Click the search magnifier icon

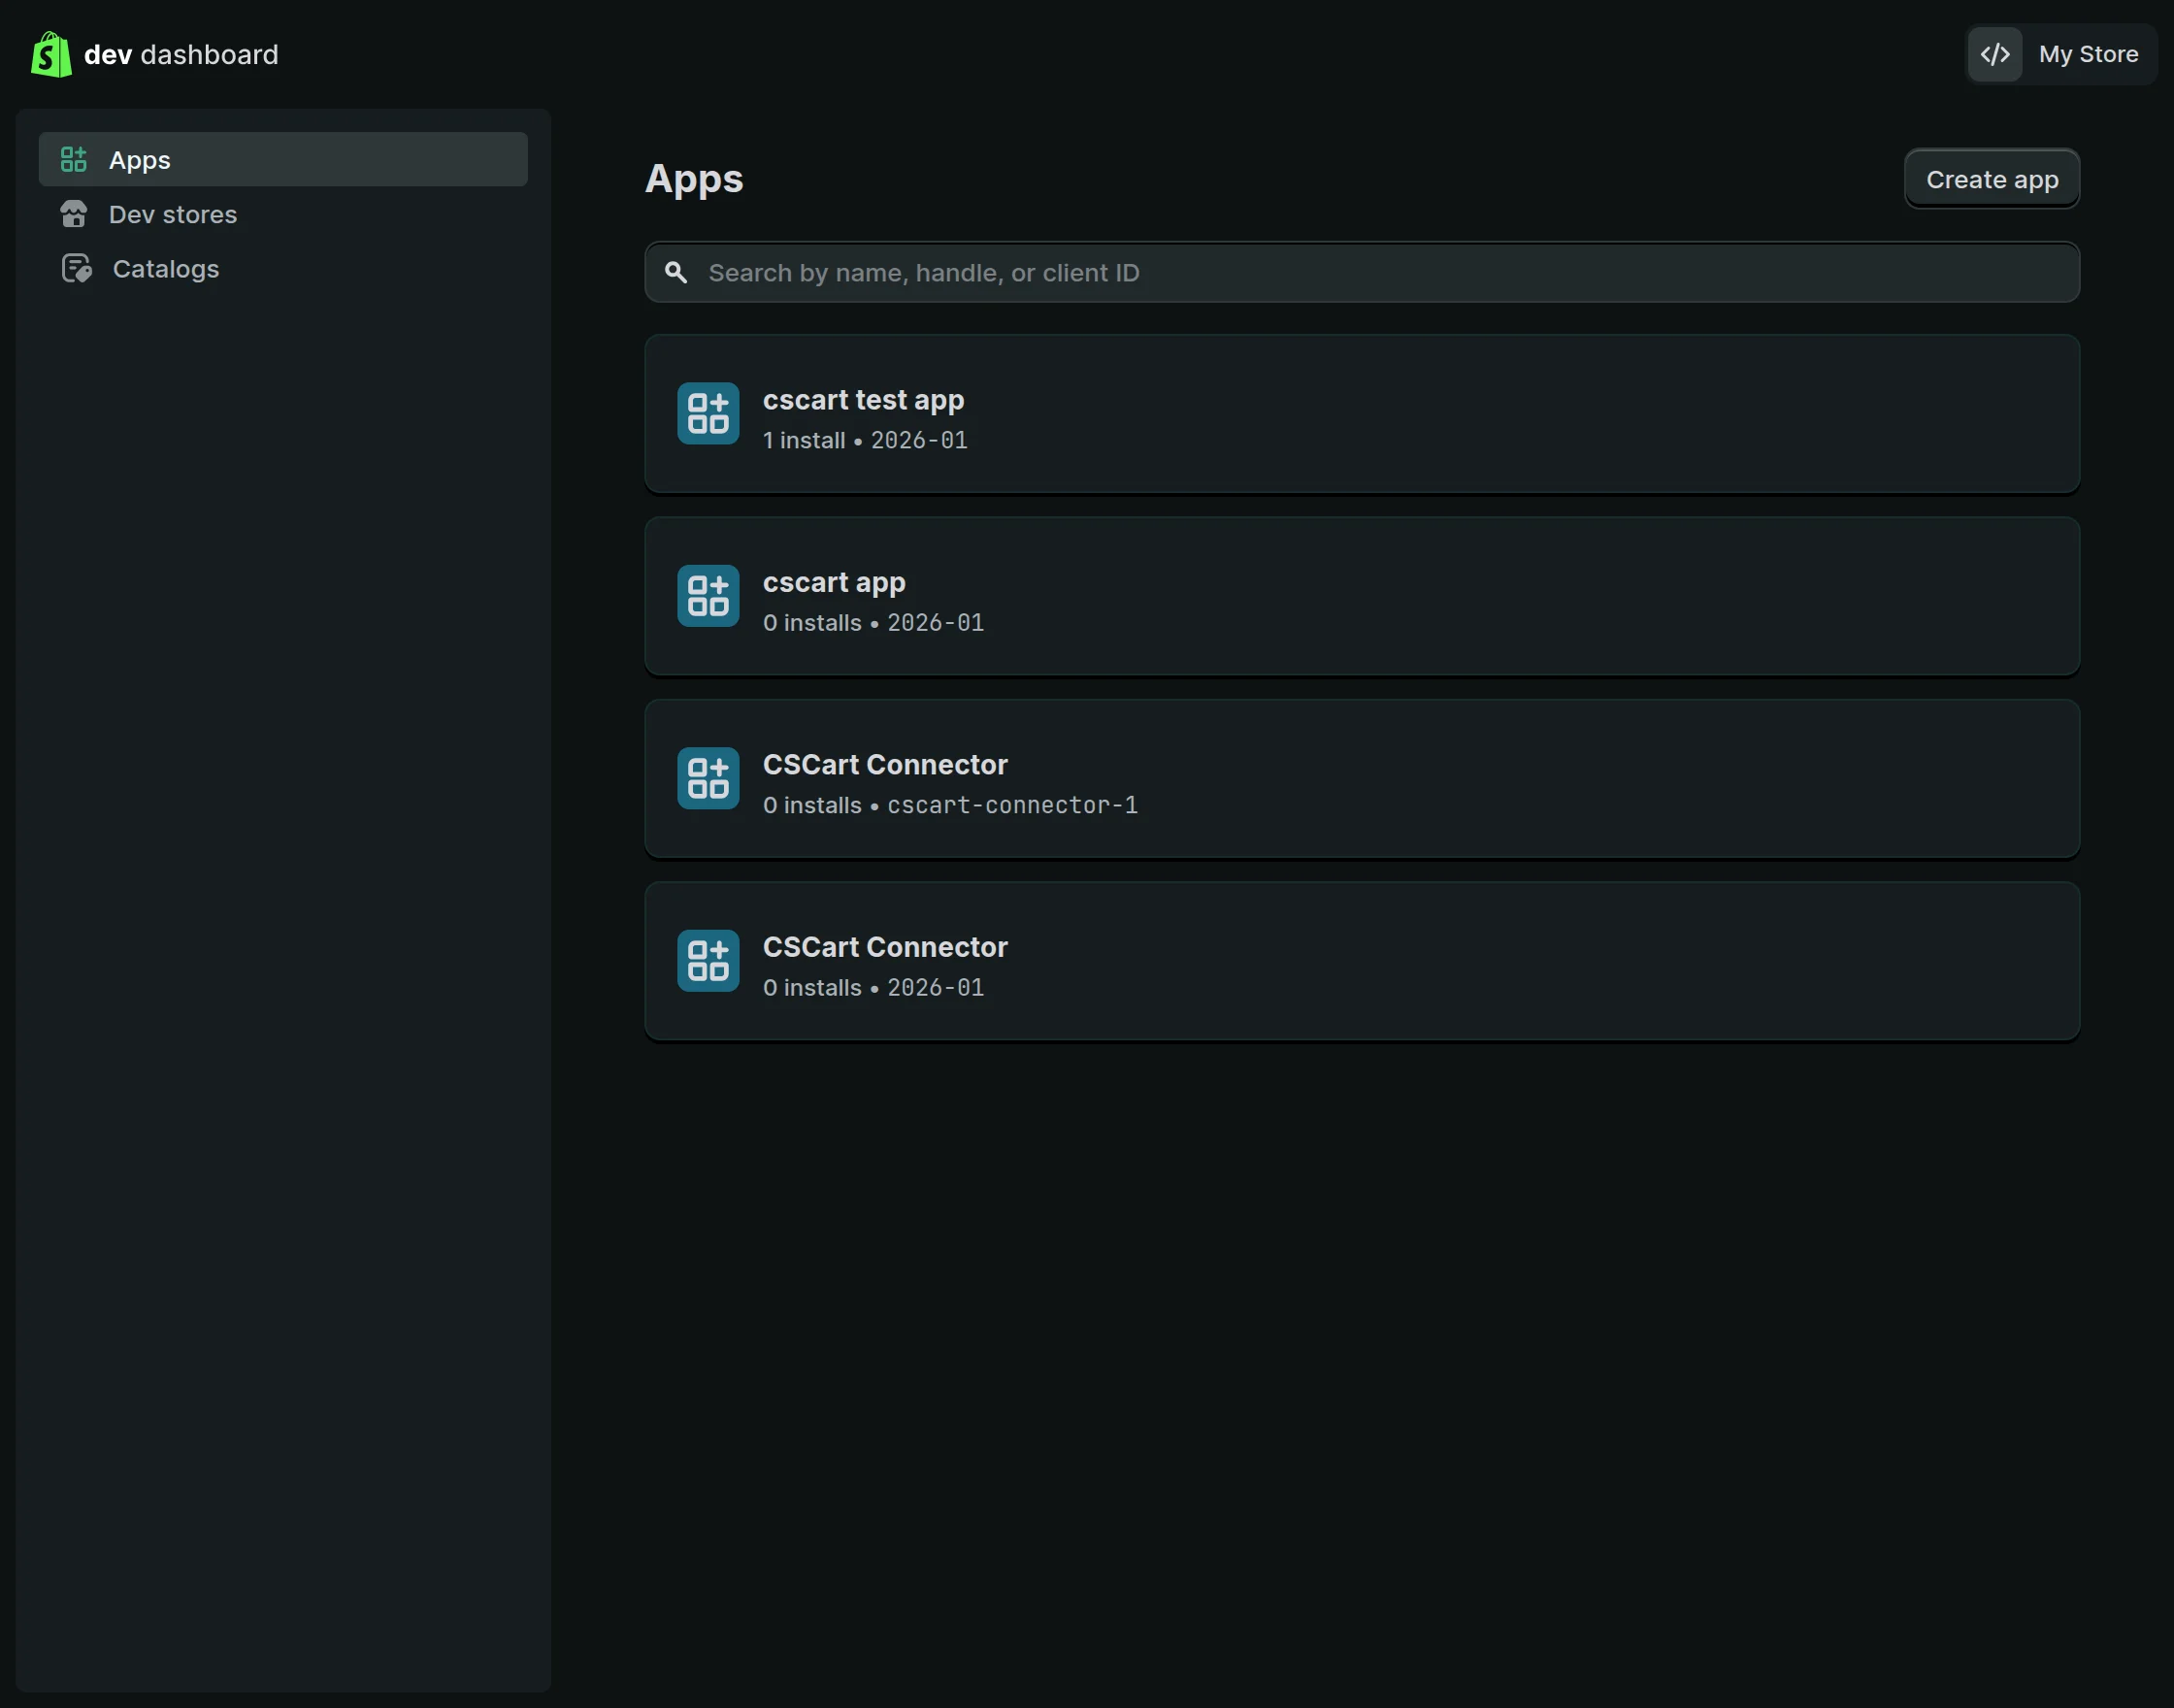[x=676, y=273]
